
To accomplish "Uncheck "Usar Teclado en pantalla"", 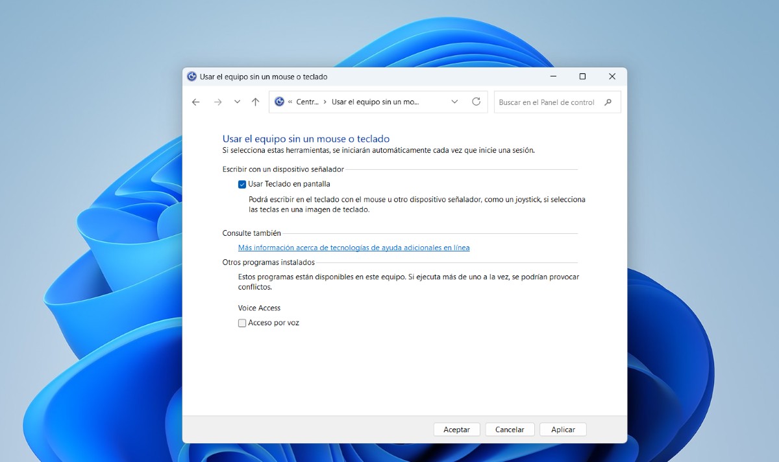I will [x=241, y=183].
